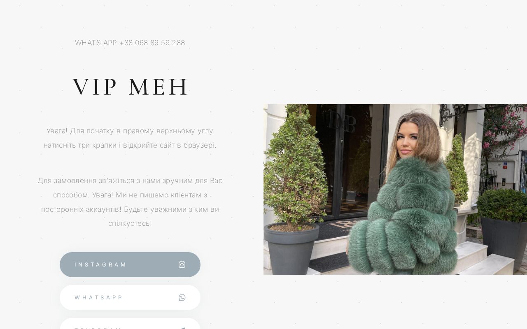527x329 pixels.
Task: Open the WHATSAPP button label
Action: [99, 297]
